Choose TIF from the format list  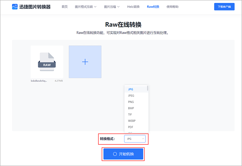pos(136,115)
